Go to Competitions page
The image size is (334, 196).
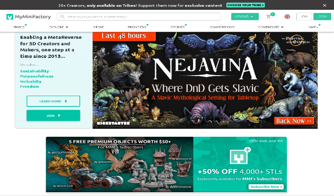tap(222, 27)
